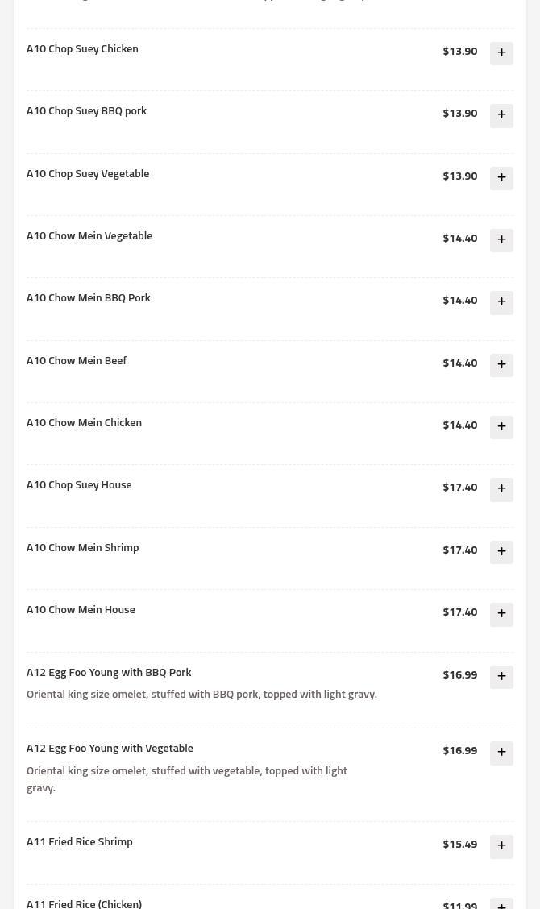The height and width of the screenshot is (909, 540).
Task: Open A10 Chop Suey Chicken item details
Action: point(82,49)
